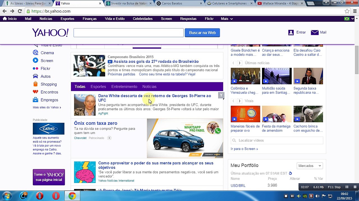This screenshot has width=359, height=201.
Task: Click the Mail envelope icon in header
Action: coord(315,32)
